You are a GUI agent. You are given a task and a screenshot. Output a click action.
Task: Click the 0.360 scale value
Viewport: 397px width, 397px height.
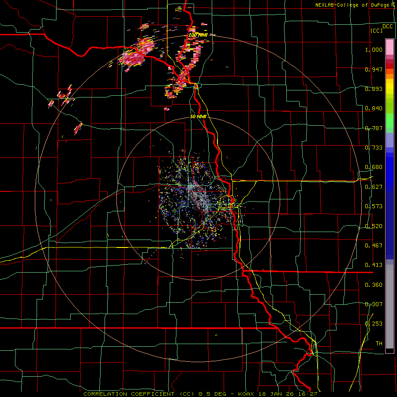tap(374, 285)
